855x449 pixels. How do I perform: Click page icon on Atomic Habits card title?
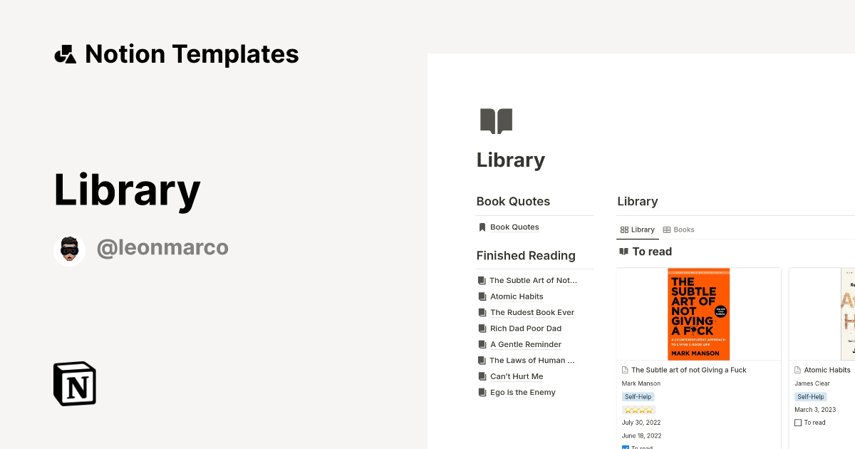[x=797, y=371]
